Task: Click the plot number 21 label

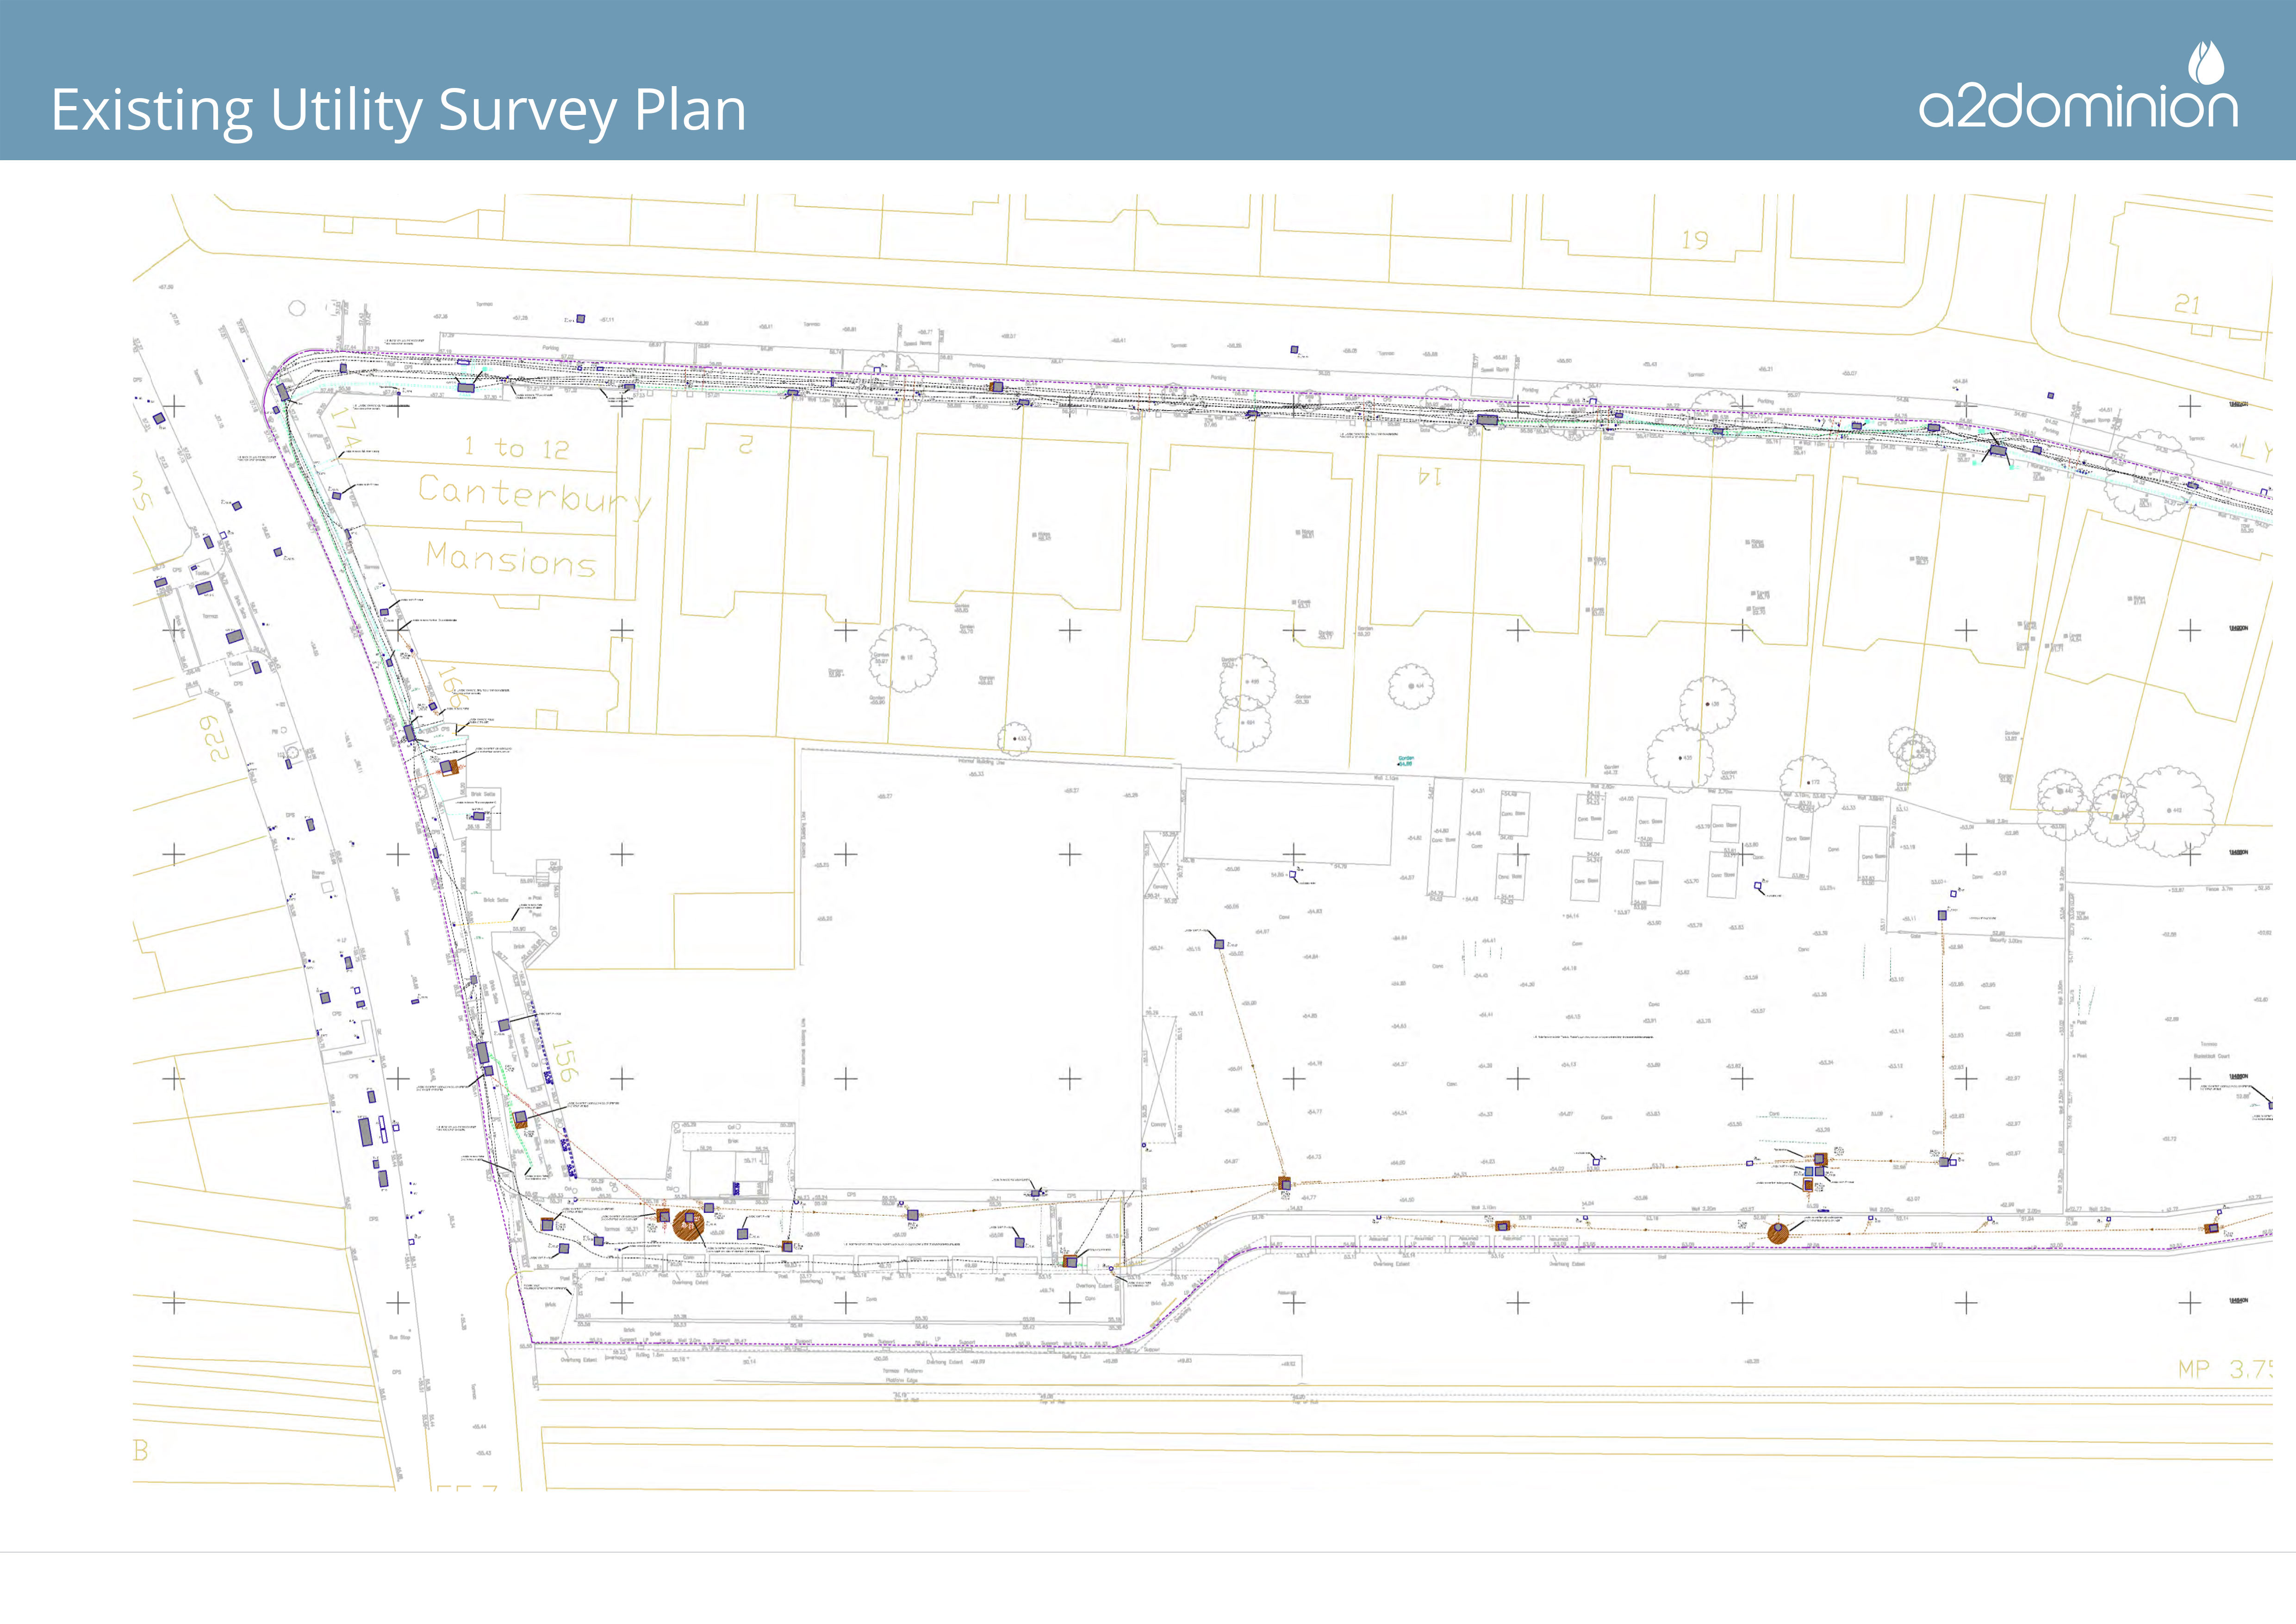Action: [2186, 303]
